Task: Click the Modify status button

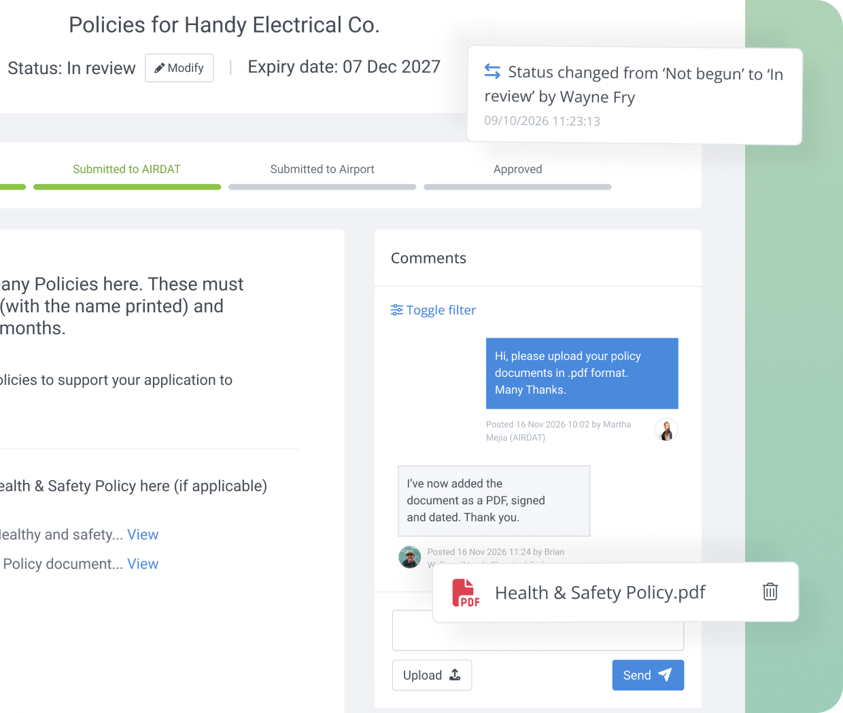Action: (179, 68)
